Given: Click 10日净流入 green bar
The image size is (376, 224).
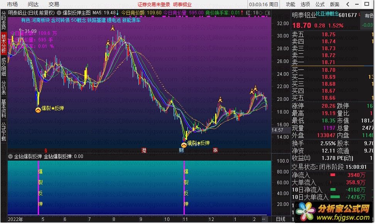Looking at the screenshot, I should pyautogui.click(x=333, y=190).
